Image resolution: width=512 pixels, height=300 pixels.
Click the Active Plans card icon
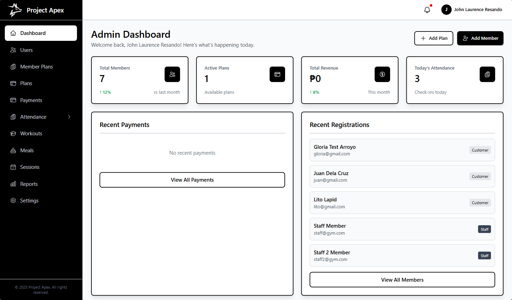pos(277,74)
